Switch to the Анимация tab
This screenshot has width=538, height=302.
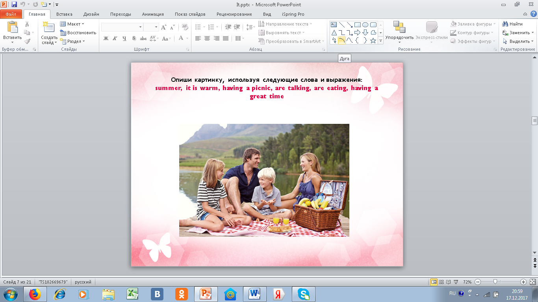tap(153, 14)
